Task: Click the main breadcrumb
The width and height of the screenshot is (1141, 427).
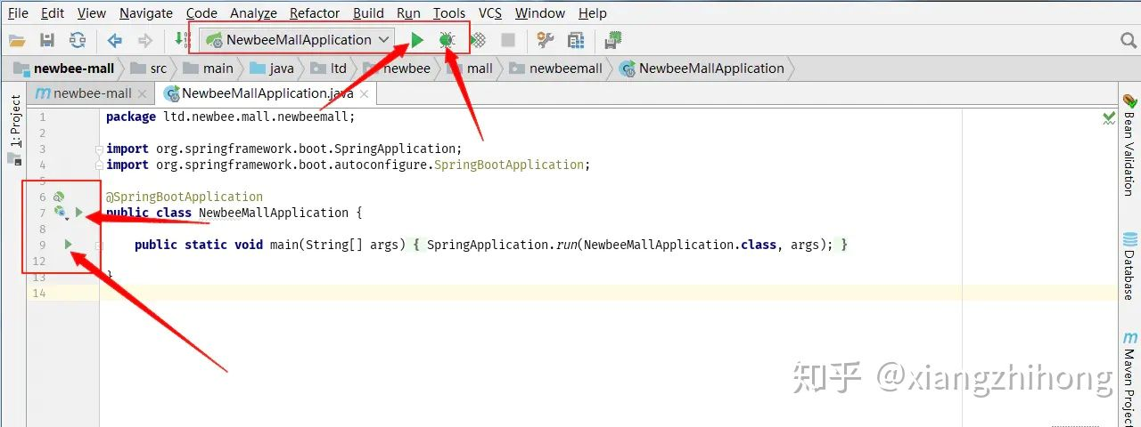Action: 209,68
